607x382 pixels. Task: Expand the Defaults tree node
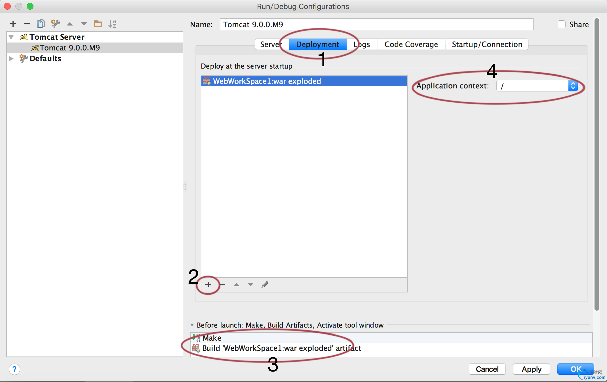click(x=11, y=59)
